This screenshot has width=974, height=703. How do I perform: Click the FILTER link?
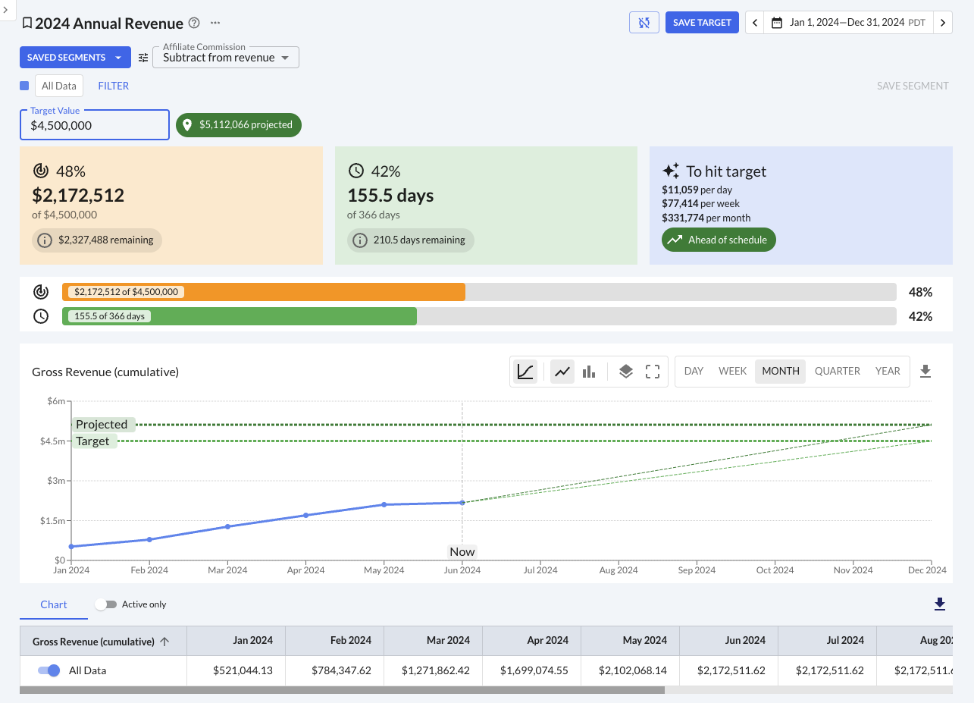[x=113, y=86]
